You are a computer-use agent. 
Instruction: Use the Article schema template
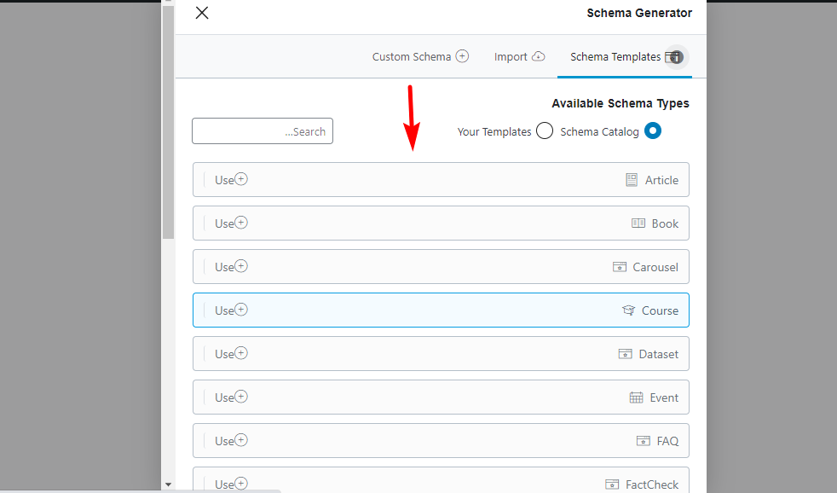[231, 180]
